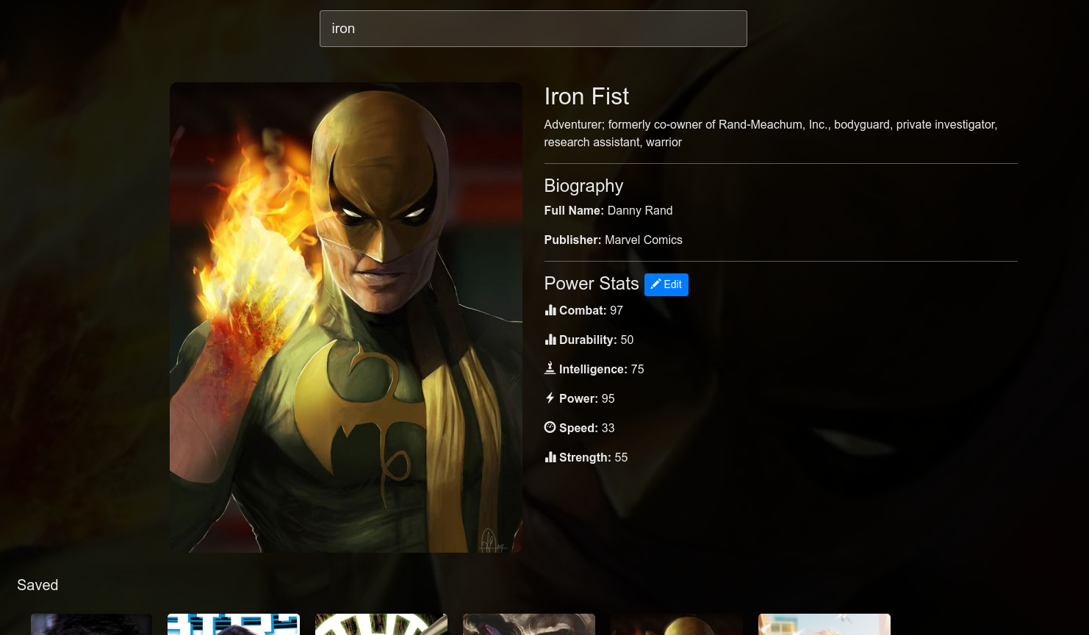Click the "Power Stats" section heading
The width and height of the screenshot is (1089, 635).
click(x=592, y=284)
